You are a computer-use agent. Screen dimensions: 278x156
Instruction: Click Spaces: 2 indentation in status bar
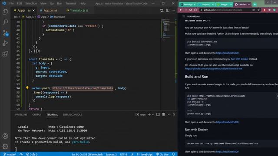coord(111,154)
